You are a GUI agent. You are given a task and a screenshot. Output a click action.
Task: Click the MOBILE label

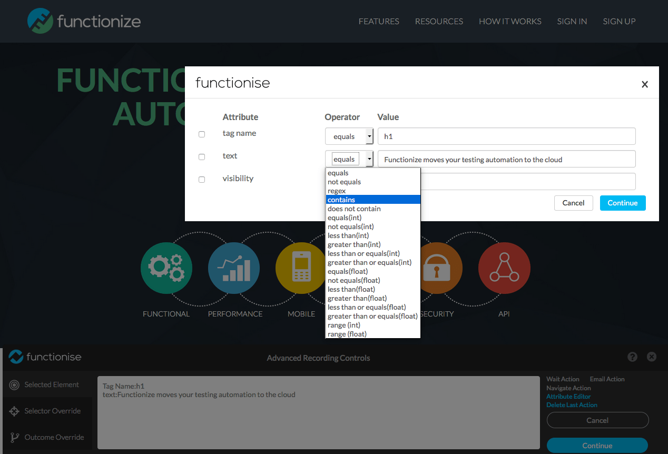pos(301,314)
